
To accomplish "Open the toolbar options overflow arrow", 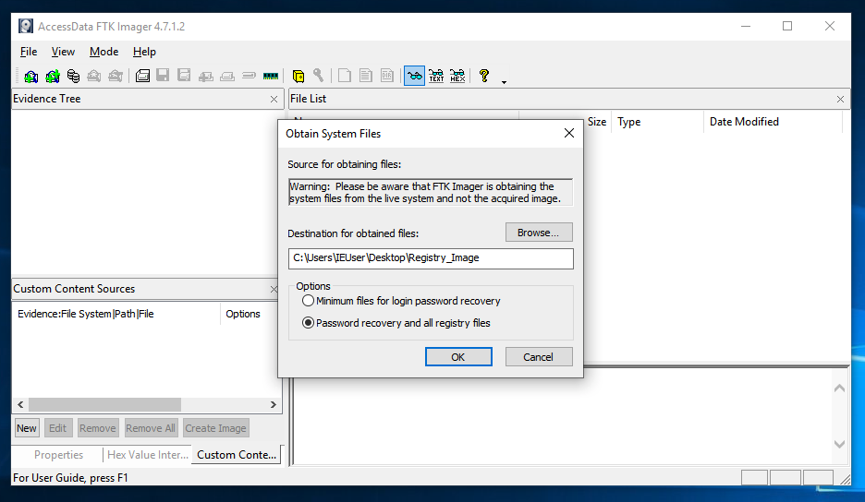I will (x=505, y=82).
